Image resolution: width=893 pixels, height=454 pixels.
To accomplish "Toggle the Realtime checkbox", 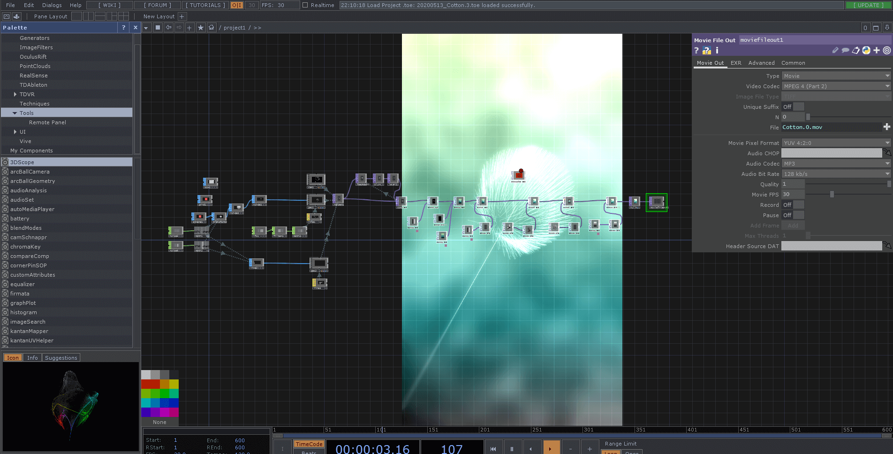I will (x=305, y=5).
